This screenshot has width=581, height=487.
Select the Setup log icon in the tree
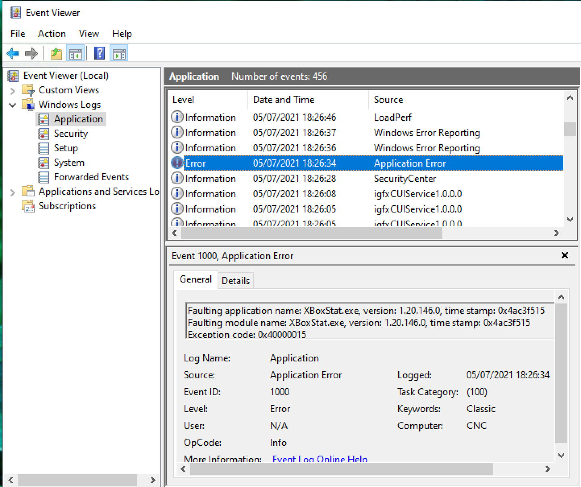coord(44,148)
